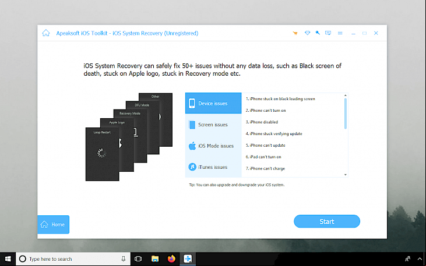Click "iPhone can't update" list item
The image size is (426, 266).
tap(265, 145)
